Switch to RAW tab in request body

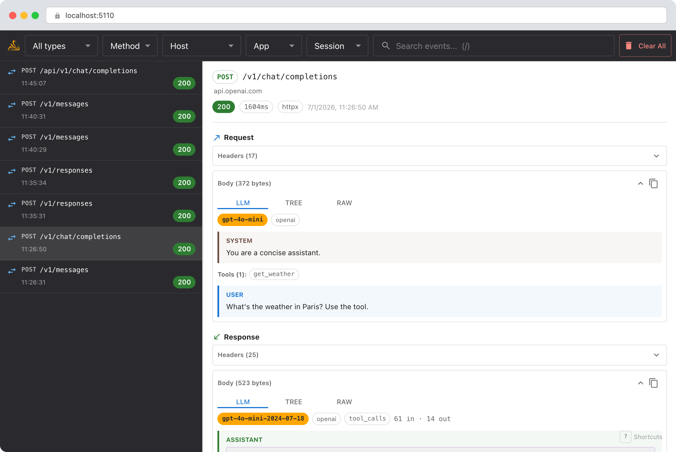click(x=344, y=203)
